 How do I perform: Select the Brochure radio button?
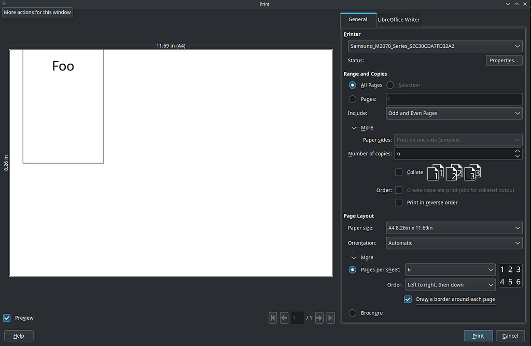point(353,313)
